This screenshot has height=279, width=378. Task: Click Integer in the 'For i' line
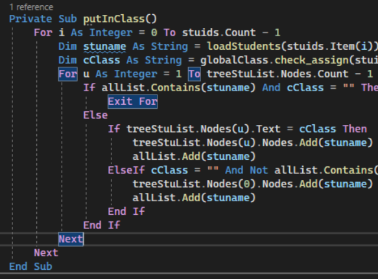coord(111,33)
